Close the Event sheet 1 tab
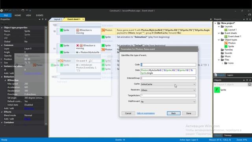This screenshot has height=142, width=252. [83, 19]
